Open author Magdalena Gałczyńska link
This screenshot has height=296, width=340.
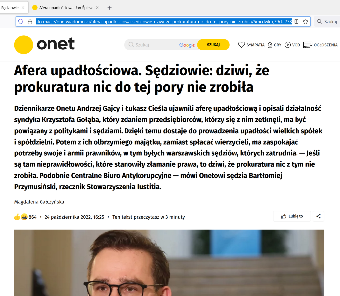(39, 202)
